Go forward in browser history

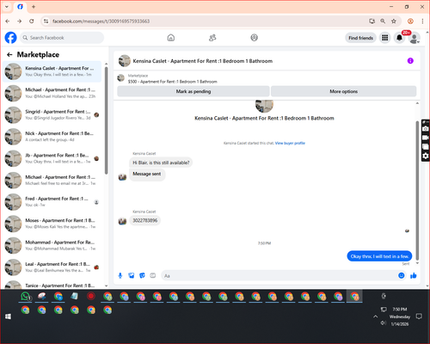(19, 21)
